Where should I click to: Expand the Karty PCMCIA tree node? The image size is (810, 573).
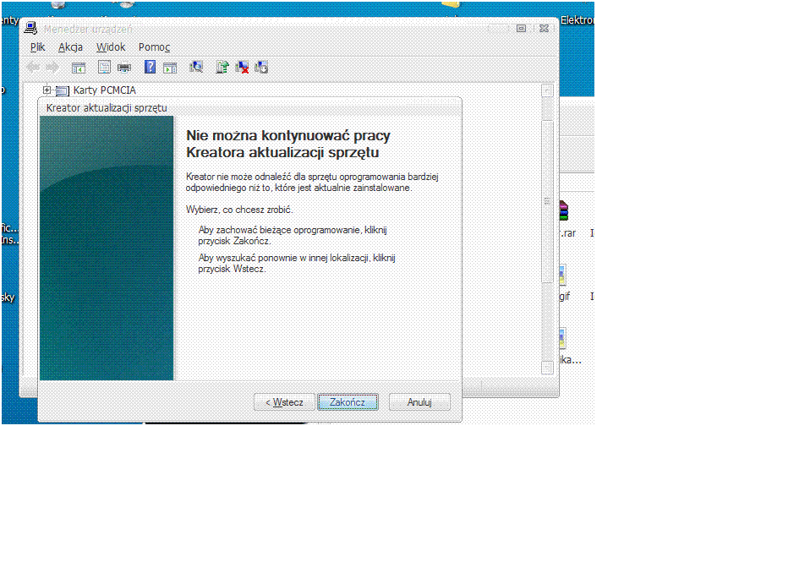click(47, 90)
